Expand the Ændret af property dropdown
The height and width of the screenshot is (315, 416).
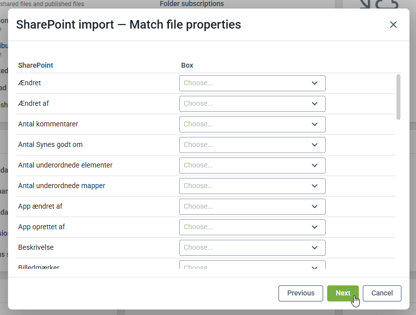click(252, 104)
